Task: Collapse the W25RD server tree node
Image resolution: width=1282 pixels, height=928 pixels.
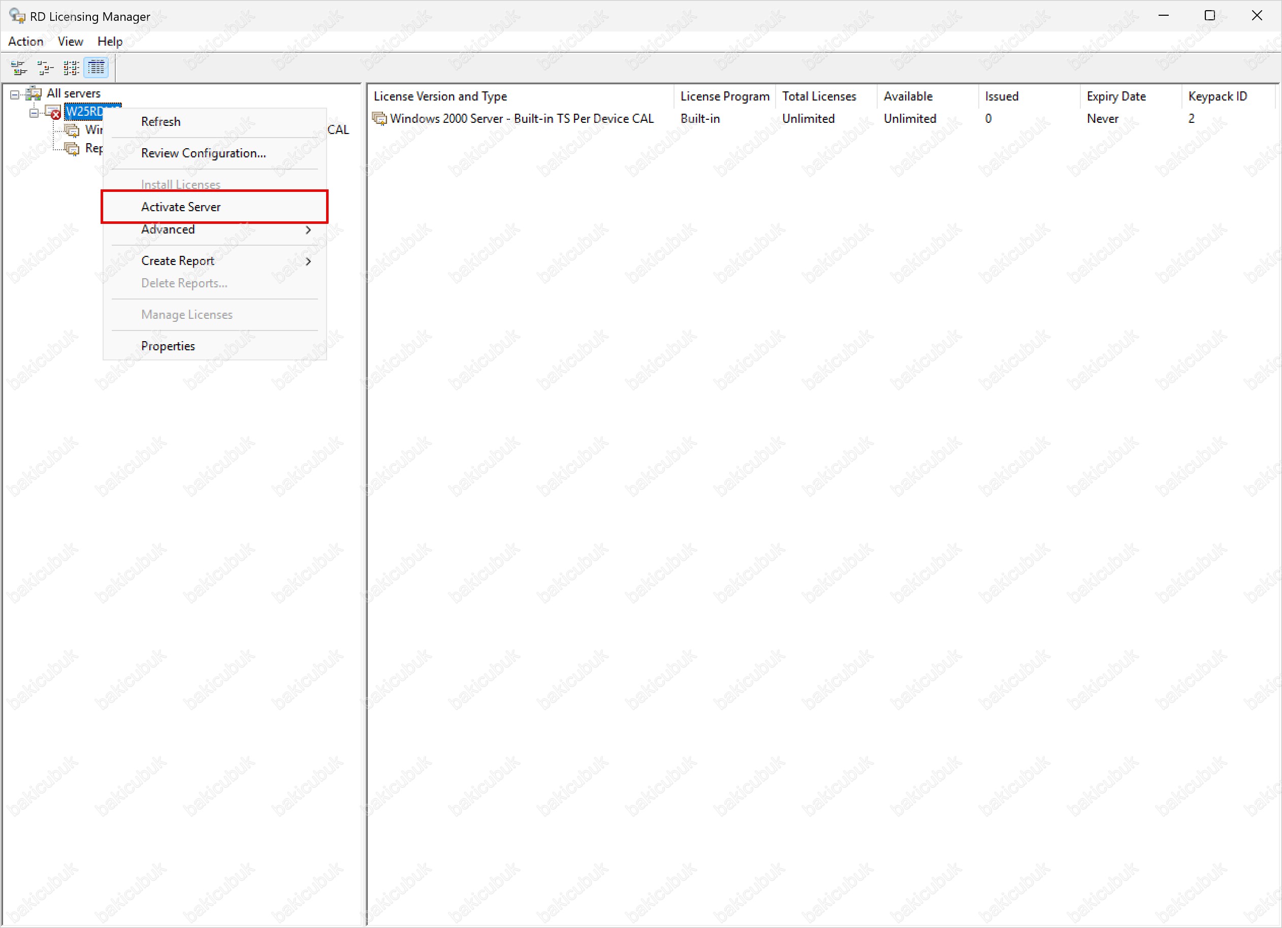Action: pos(34,113)
